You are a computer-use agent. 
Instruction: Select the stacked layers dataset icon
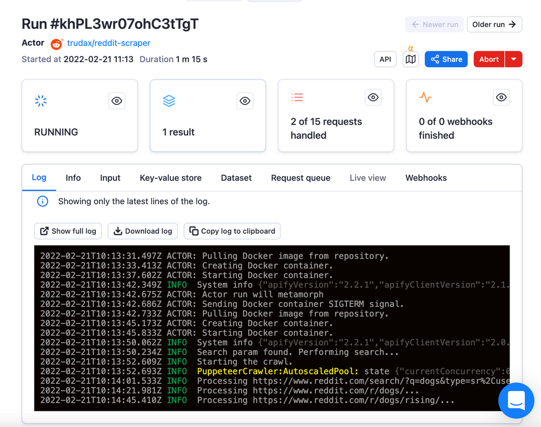[169, 101]
